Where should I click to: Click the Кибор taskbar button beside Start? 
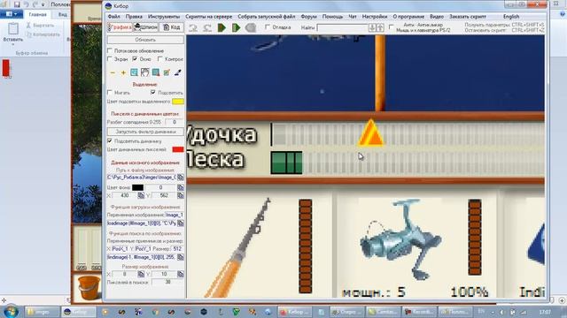tap(79, 312)
